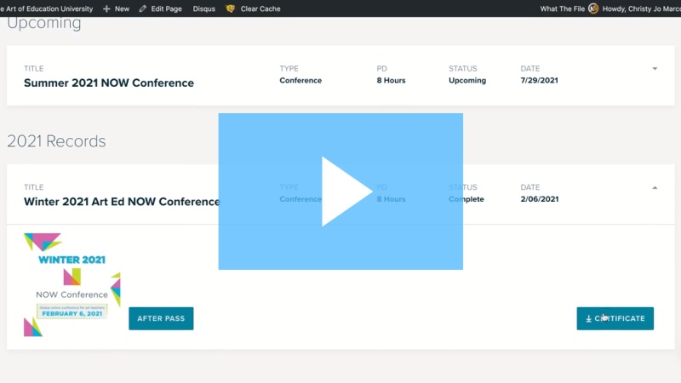
Task: Open What The File menu item
Action: tap(563, 9)
